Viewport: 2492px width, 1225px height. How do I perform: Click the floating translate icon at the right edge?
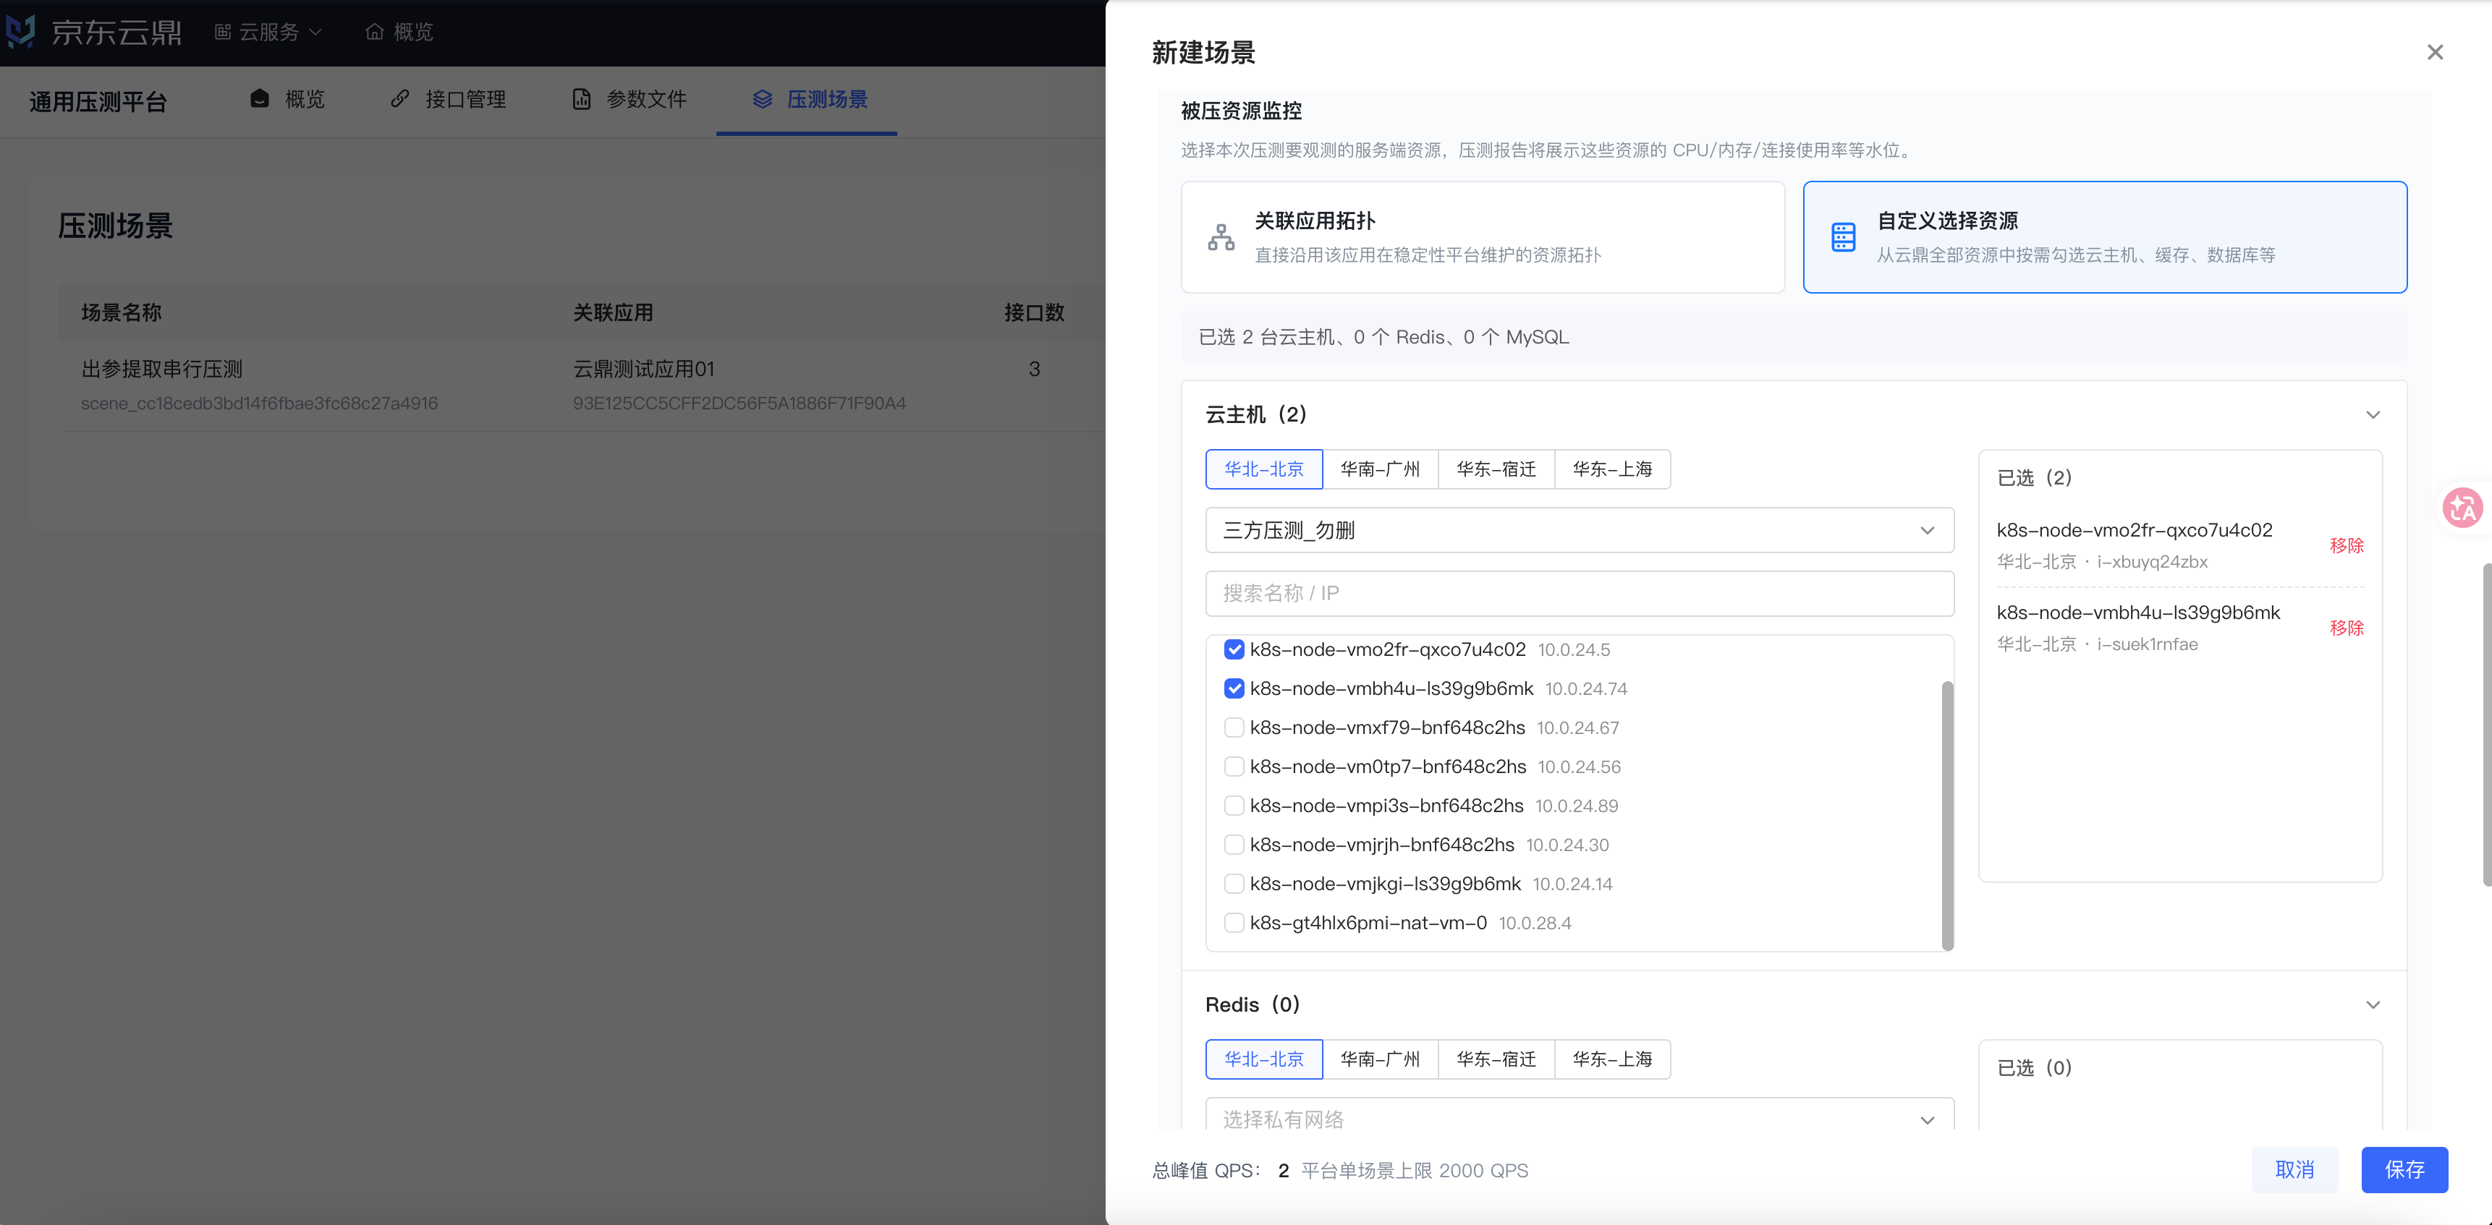(2462, 507)
